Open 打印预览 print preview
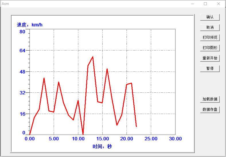226x157 pixels. click(210, 38)
